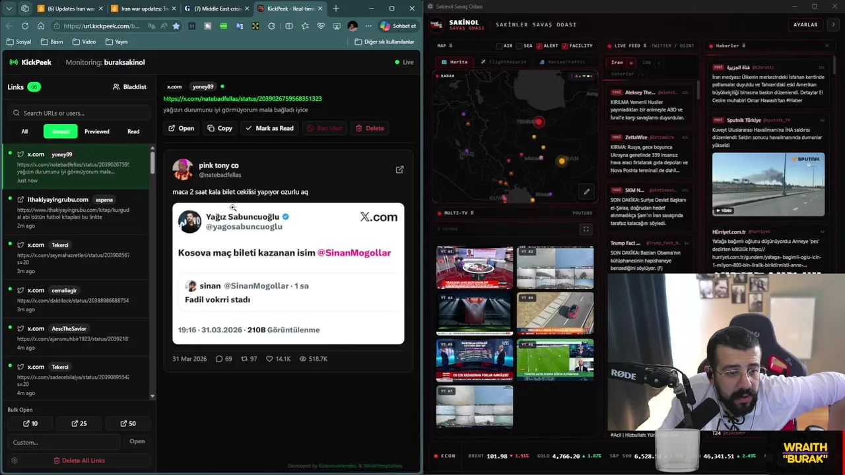
Task: Toggle the SEA checkbox
Action: [520, 46]
